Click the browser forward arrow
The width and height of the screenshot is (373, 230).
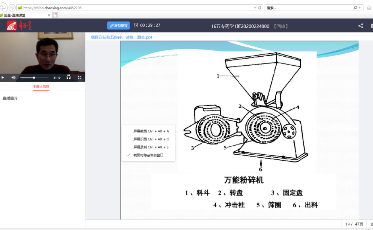(12, 8)
